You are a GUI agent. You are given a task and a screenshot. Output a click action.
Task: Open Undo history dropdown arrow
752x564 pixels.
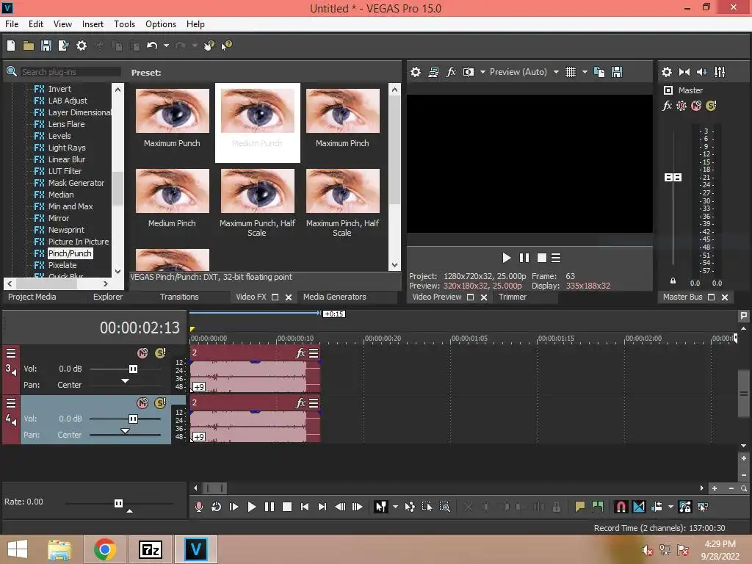tap(166, 46)
